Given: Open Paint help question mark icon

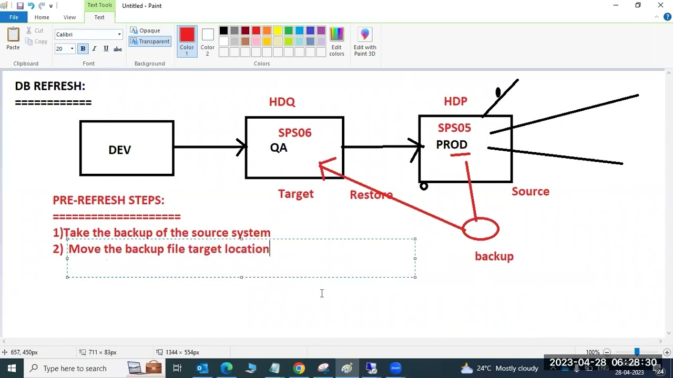Looking at the screenshot, I should pos(667,17).
